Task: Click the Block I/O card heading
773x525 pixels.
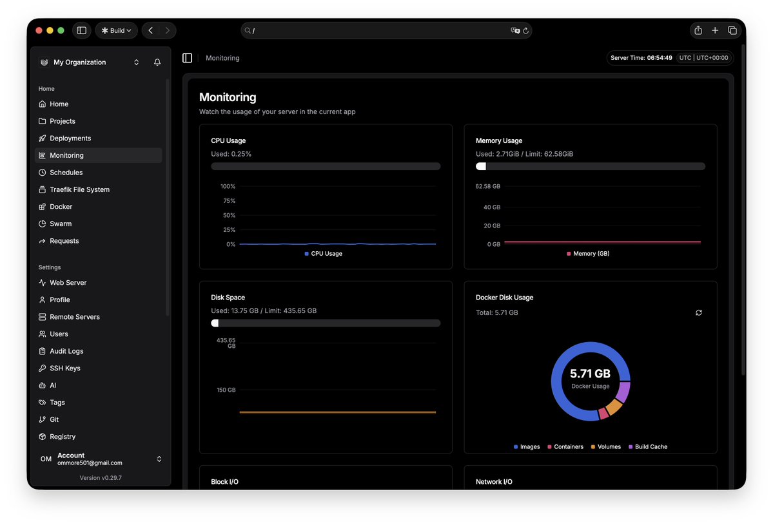Action: coord(224,482)
